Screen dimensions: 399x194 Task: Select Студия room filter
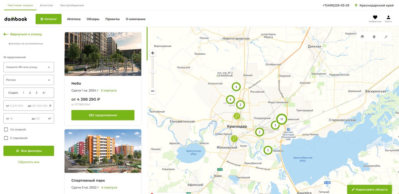[x=13, y=93]
